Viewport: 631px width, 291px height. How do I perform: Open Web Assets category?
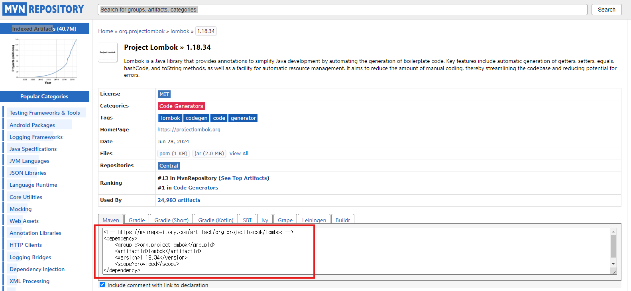click(24, 221)
